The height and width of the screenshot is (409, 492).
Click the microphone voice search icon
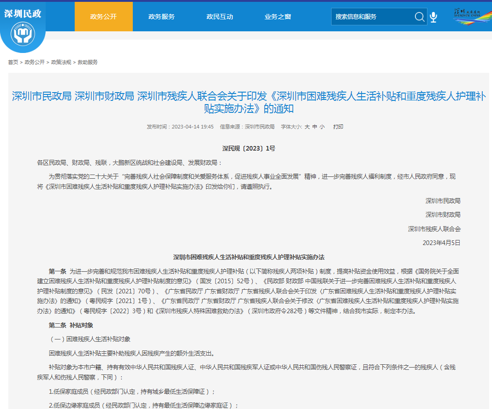433,17
